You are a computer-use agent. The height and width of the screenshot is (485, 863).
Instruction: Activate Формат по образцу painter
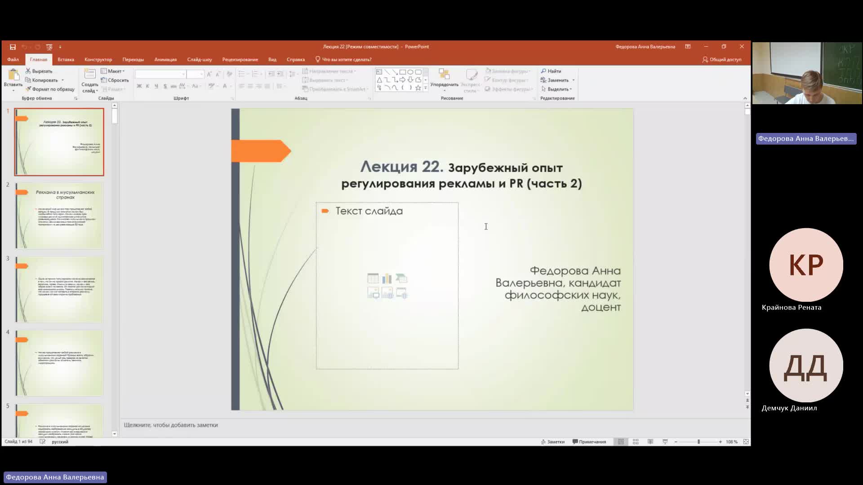[50, 89]
